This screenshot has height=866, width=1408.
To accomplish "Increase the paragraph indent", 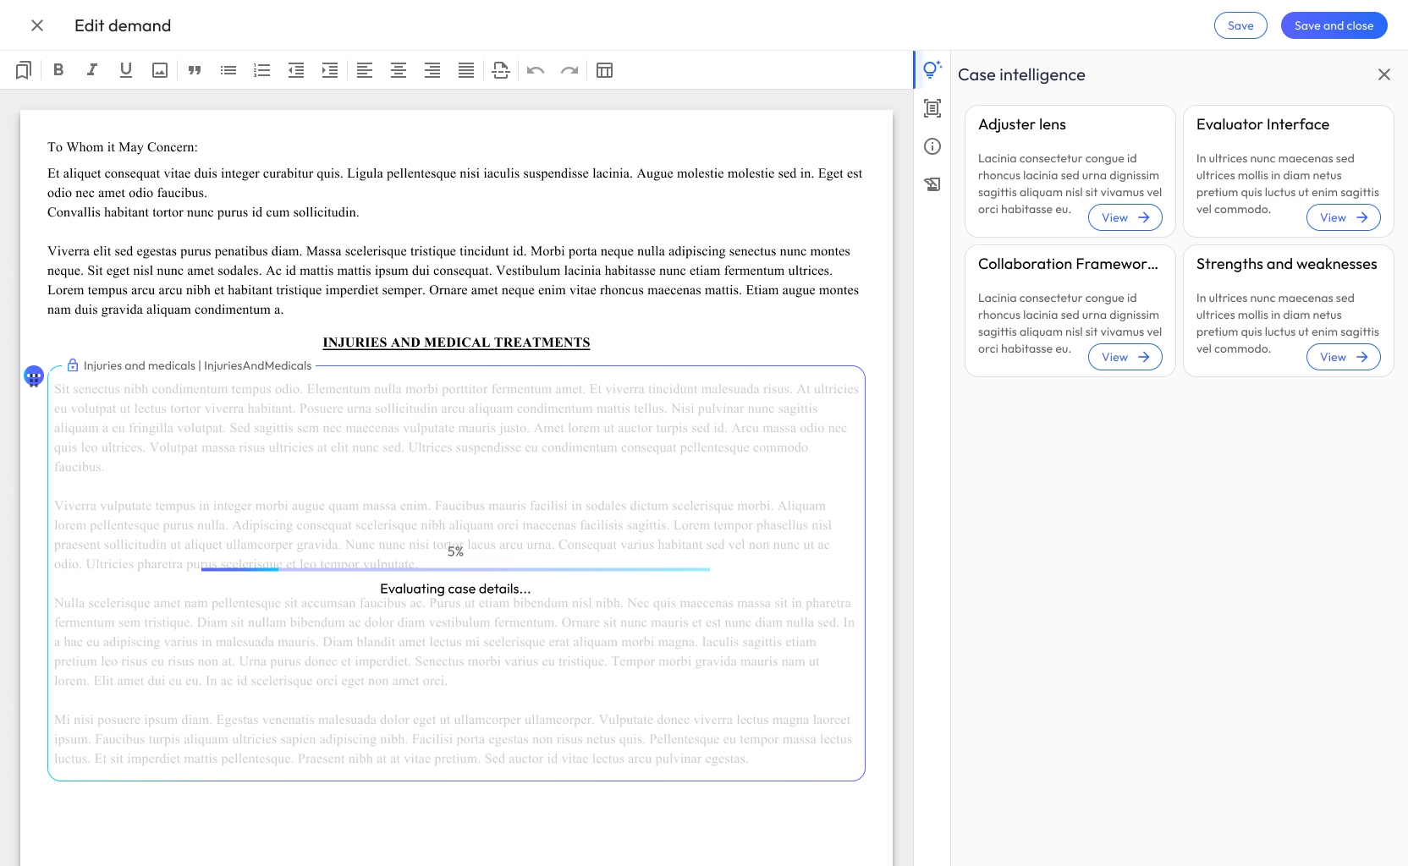I will [330, 70].
